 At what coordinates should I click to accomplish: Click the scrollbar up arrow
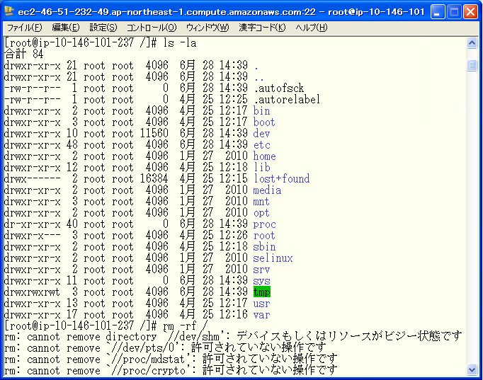472,43
